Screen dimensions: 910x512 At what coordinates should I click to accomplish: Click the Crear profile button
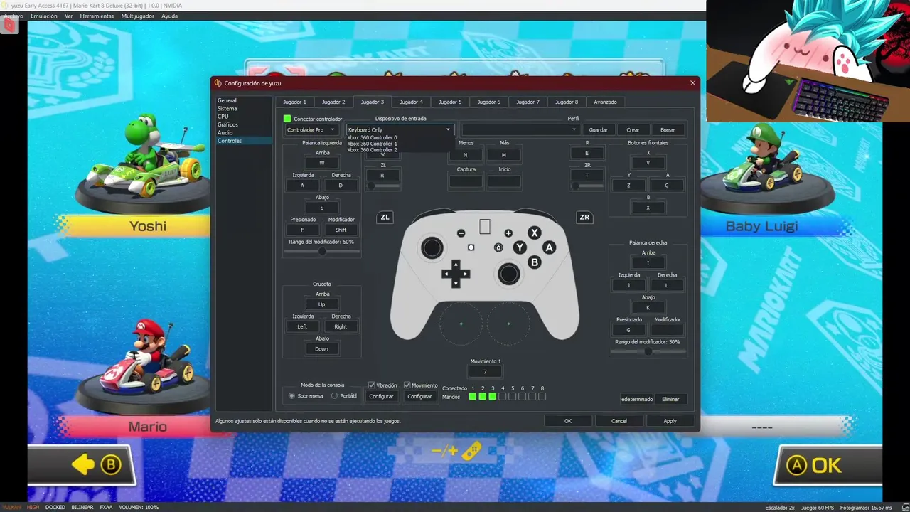tap(633, 130)
